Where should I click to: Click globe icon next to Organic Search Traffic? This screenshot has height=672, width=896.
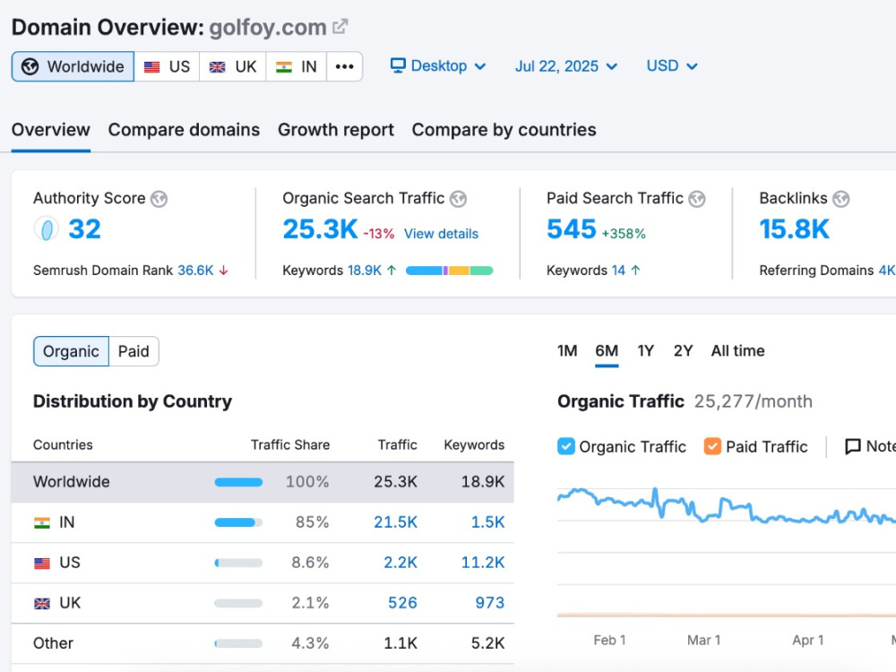coord(458,199)
